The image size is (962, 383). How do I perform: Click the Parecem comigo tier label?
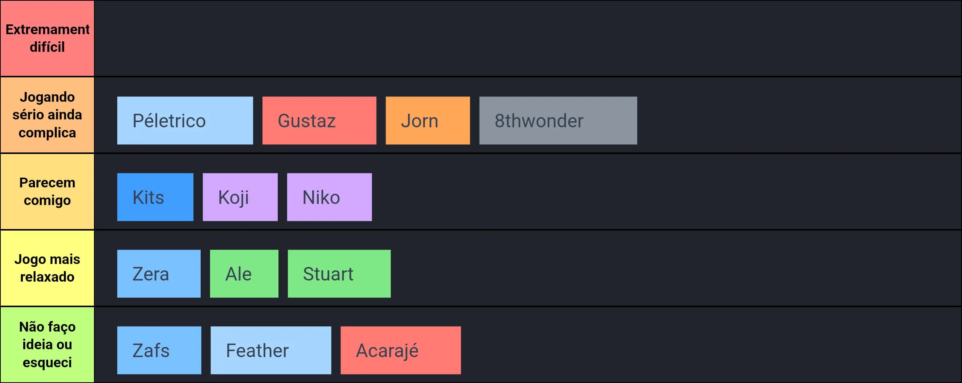47,191
